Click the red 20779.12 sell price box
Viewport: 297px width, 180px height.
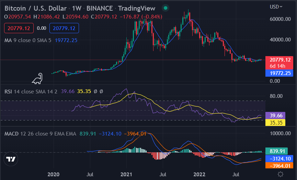pos(19,28)
